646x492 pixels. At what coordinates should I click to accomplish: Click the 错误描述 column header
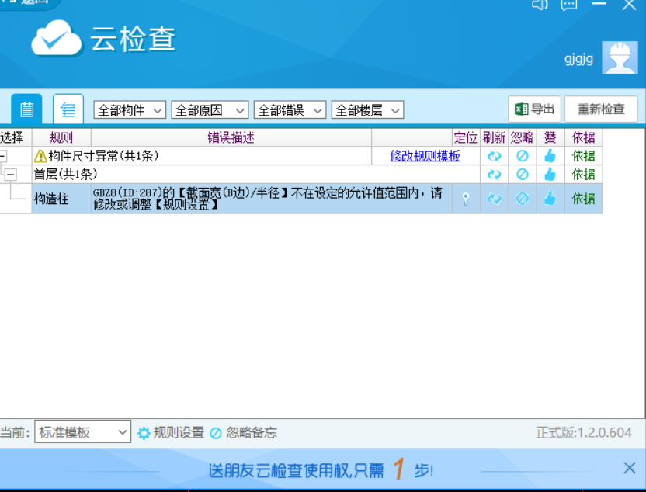[x=231, y=137]
